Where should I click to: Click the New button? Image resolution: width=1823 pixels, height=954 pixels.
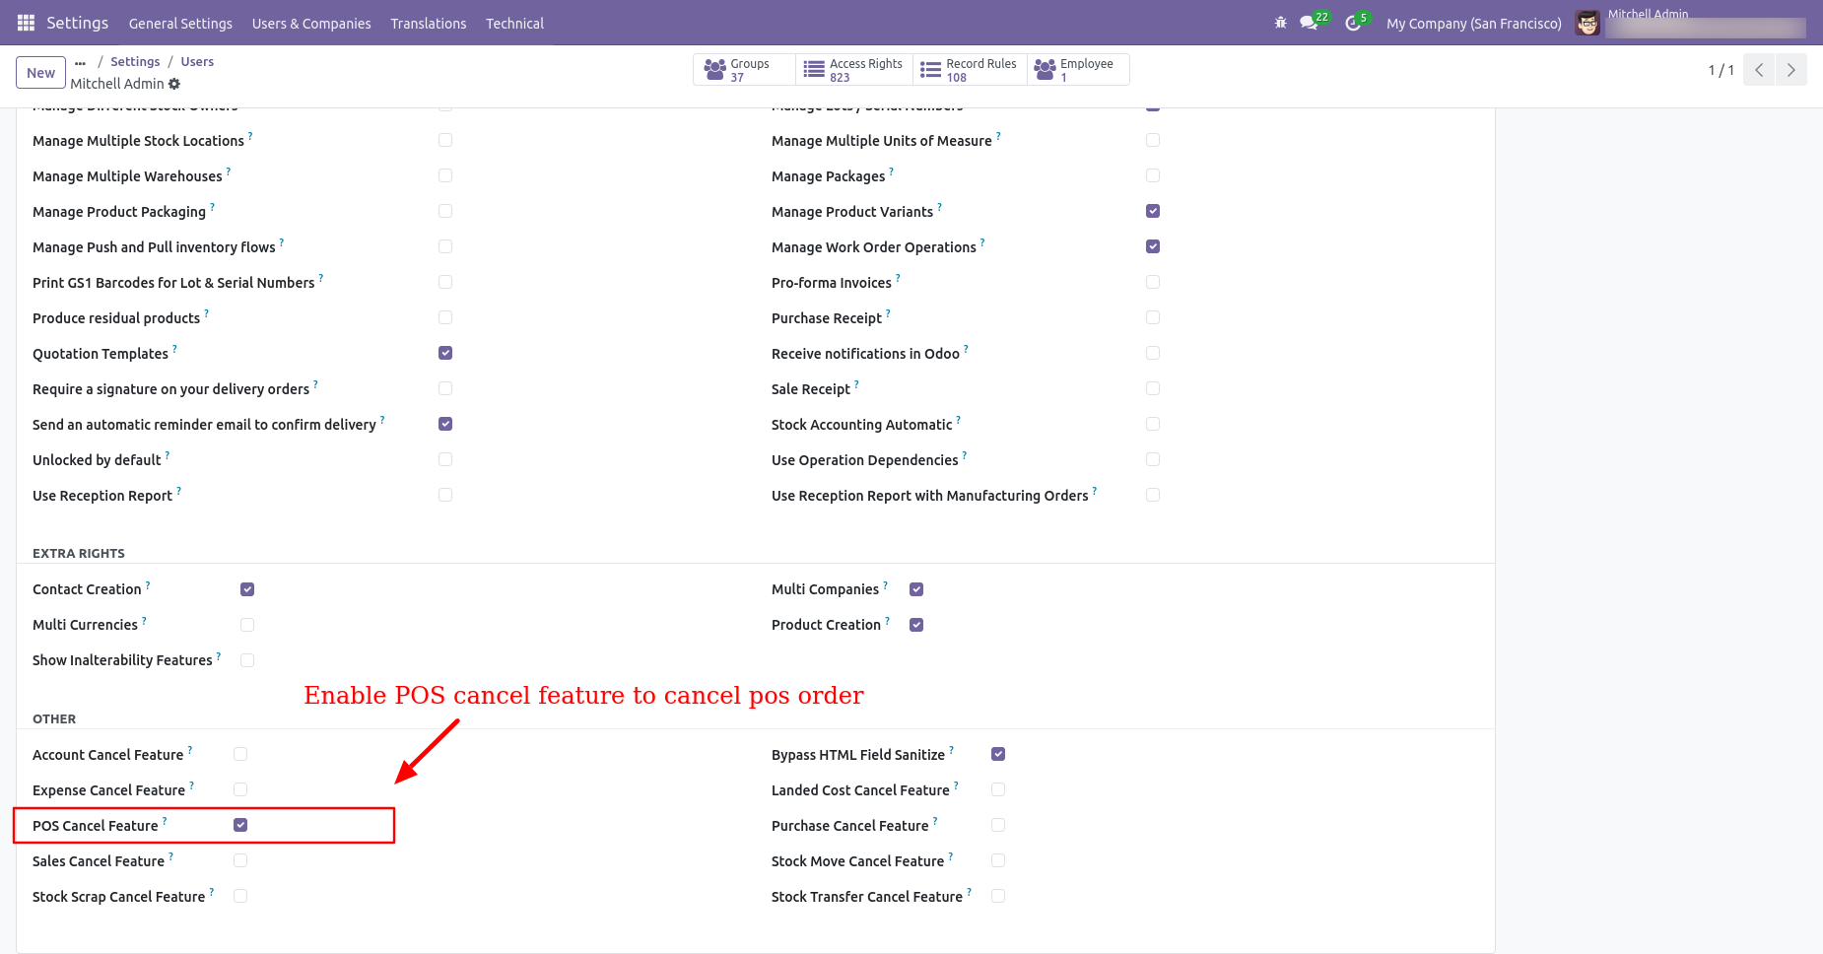click(41, 73)
